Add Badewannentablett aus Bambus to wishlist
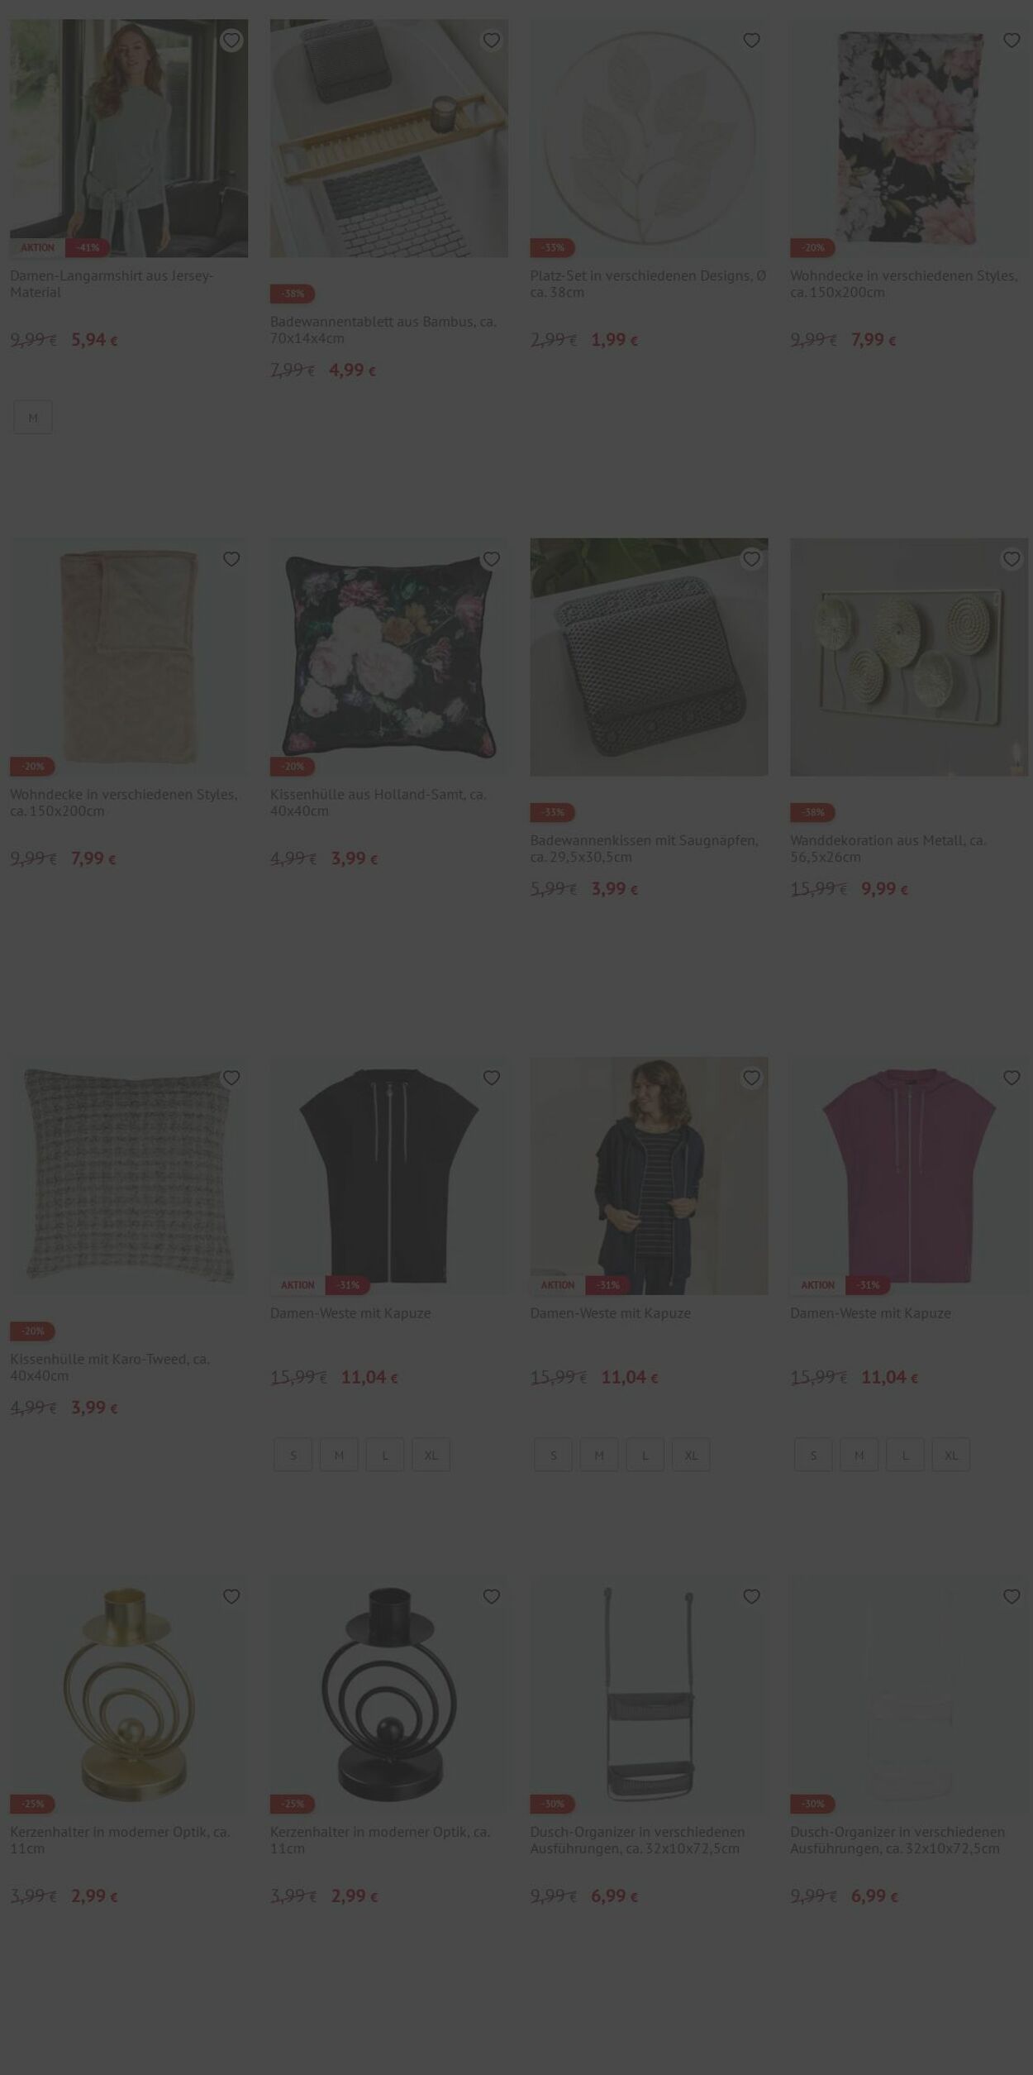The image size is (1033, 2075). click(492, 41)
